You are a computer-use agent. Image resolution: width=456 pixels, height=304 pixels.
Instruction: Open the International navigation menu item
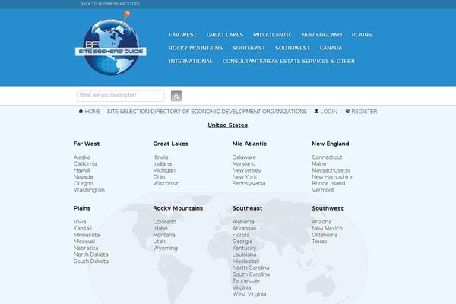(x=191, y=61)
